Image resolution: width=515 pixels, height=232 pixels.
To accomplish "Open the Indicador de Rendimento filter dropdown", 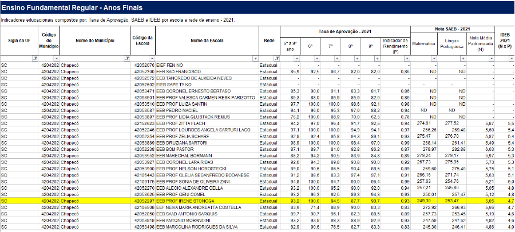I will [x=407, y=58].
